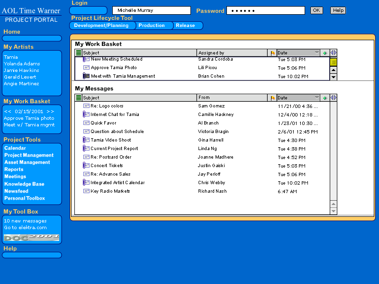Open artist Gerald Levert
The width and height of the screenshot is (379, 284).
click(x=20, y=77)
